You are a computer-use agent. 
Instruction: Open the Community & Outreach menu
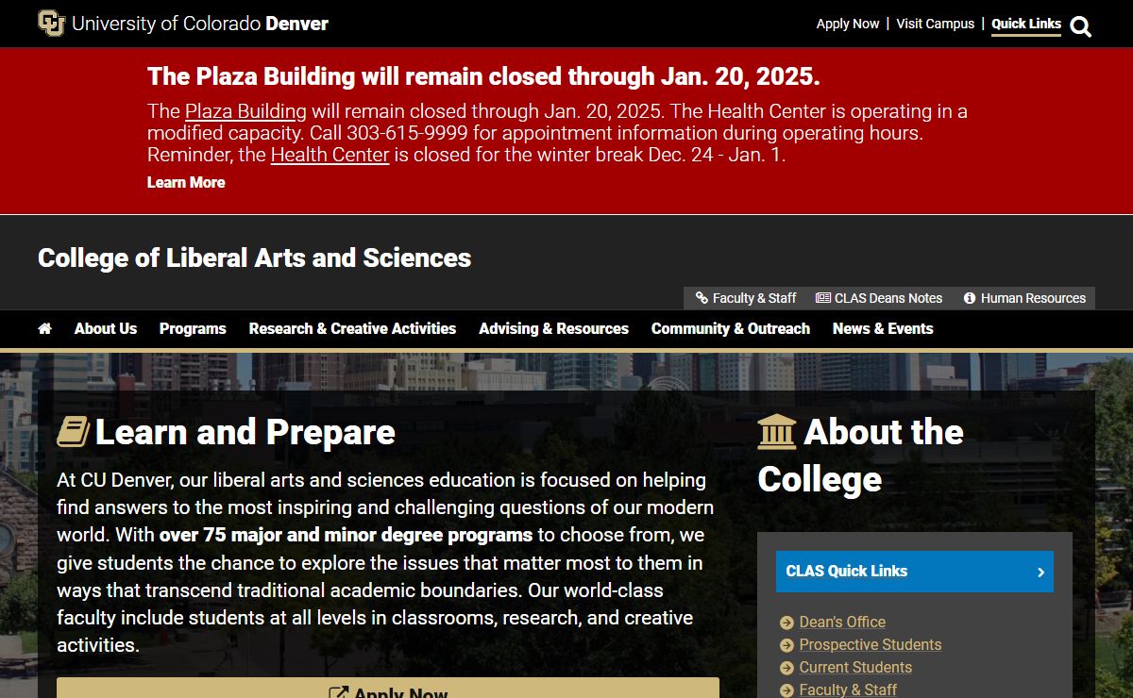(x=731, y=328)
